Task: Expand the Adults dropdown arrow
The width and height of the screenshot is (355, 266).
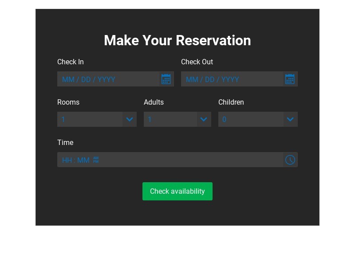Action: point(204,119)
